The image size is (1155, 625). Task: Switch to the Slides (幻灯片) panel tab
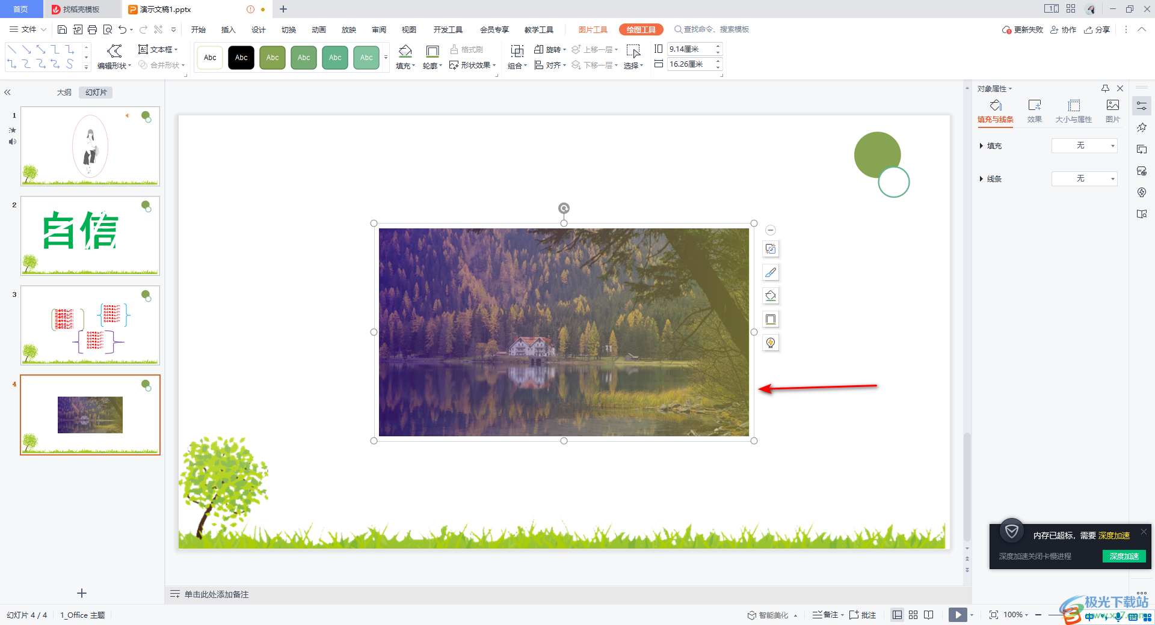[x=96, y=93]
